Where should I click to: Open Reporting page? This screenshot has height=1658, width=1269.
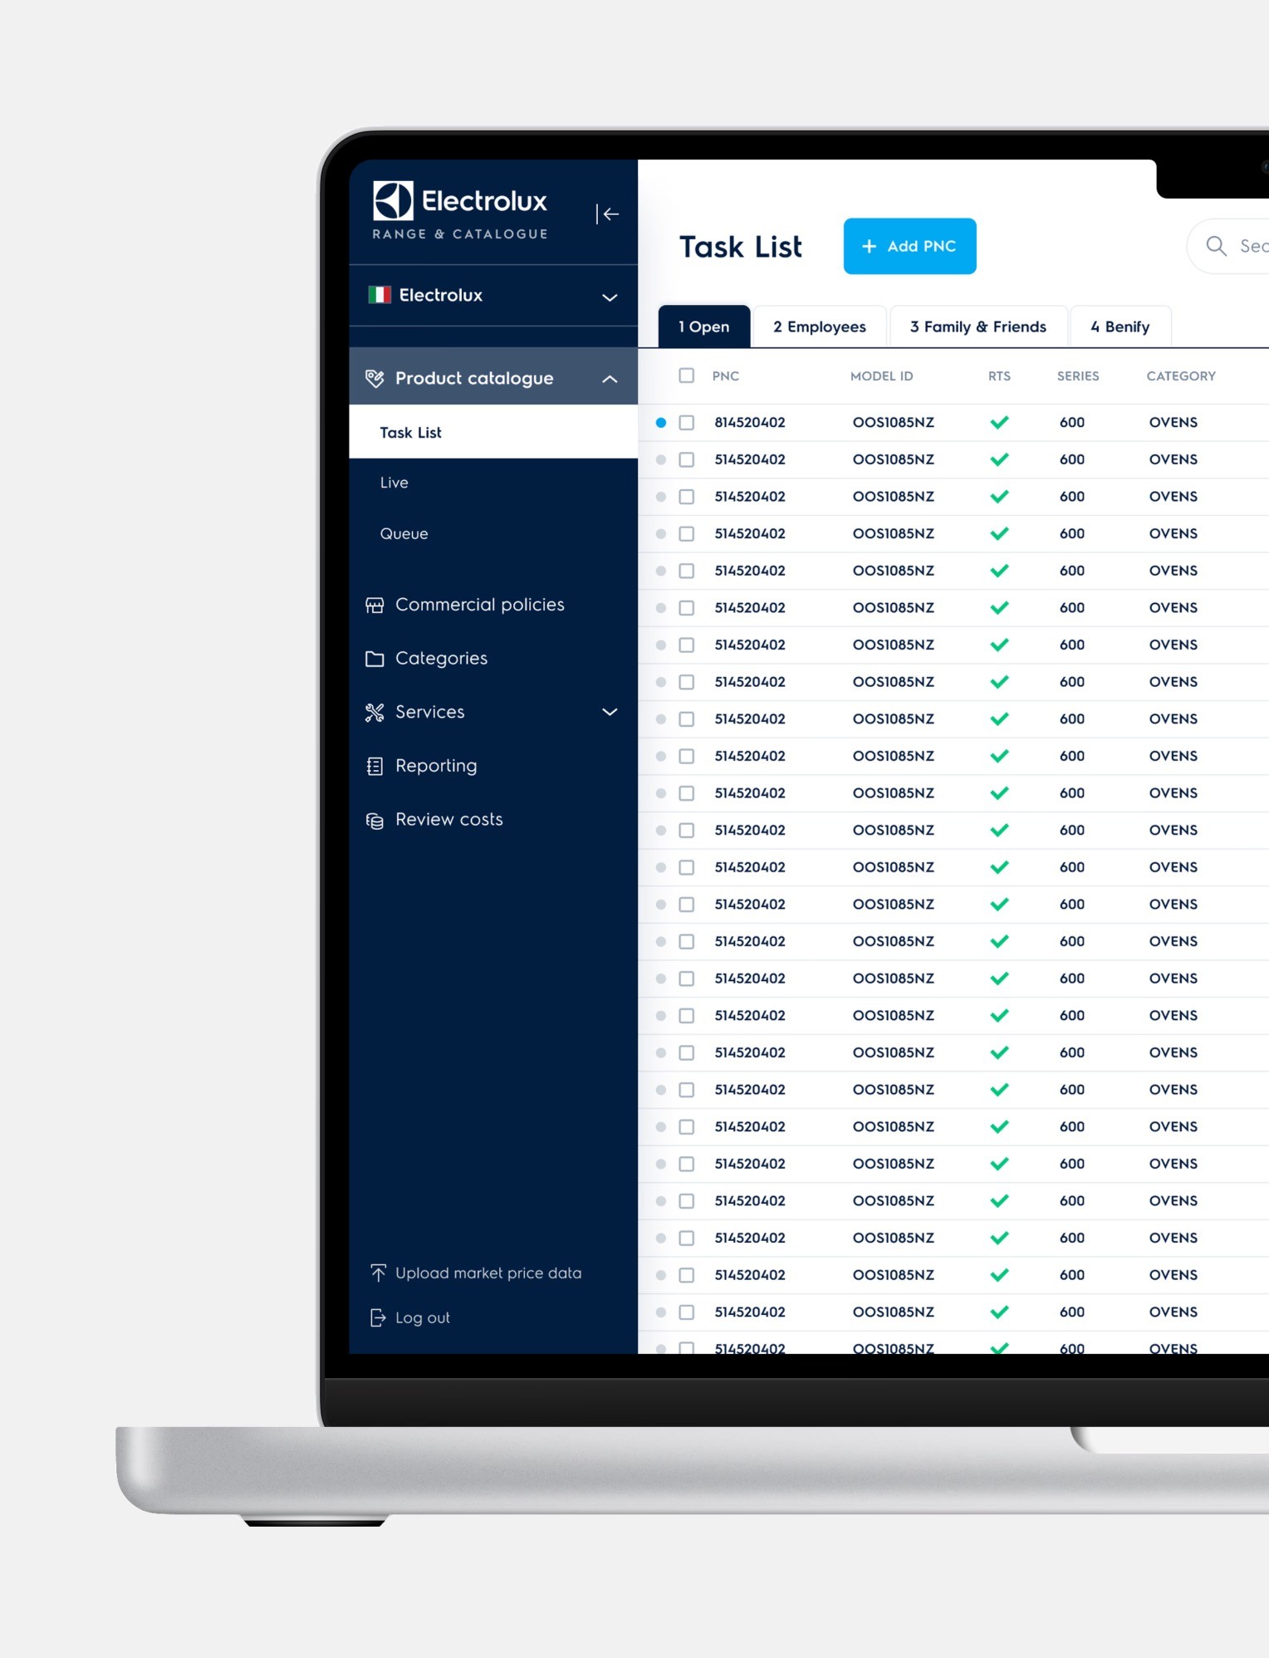[x=436, y=766]
